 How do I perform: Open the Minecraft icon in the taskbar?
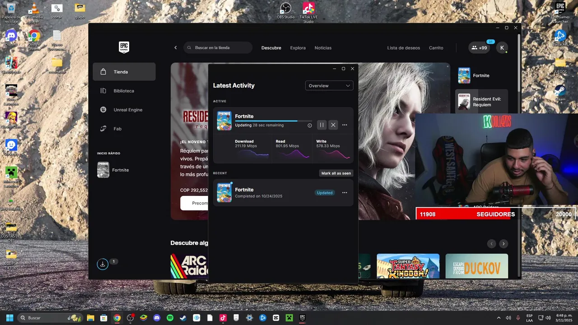289,318
